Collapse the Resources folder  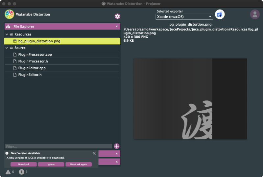(x=7, y=34)
